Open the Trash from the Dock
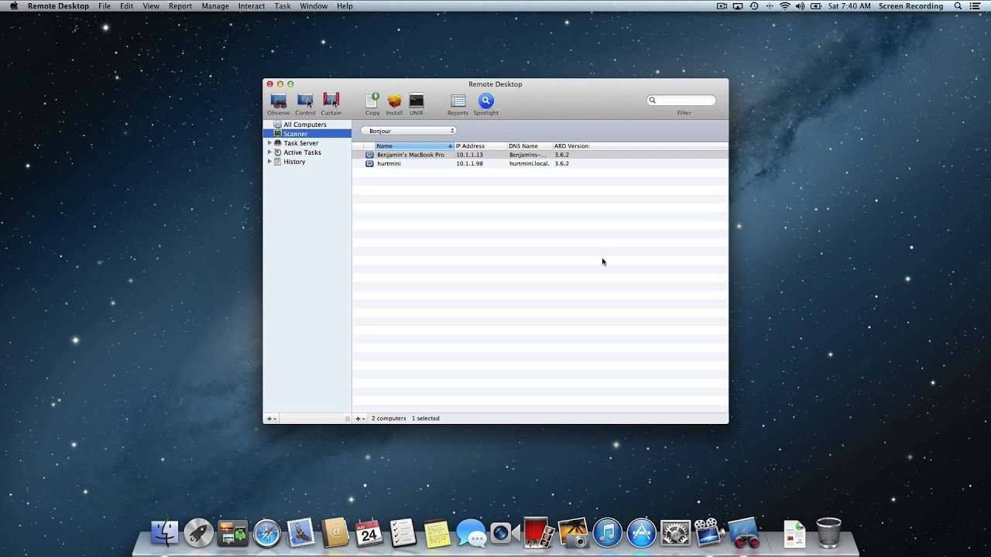The width and height of the screenshot is (991, 557). pos(828,533)
